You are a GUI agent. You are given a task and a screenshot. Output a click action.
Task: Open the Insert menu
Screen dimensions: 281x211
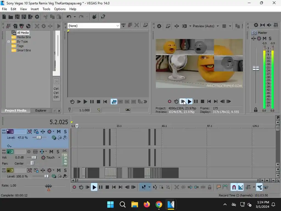point(35,9)
